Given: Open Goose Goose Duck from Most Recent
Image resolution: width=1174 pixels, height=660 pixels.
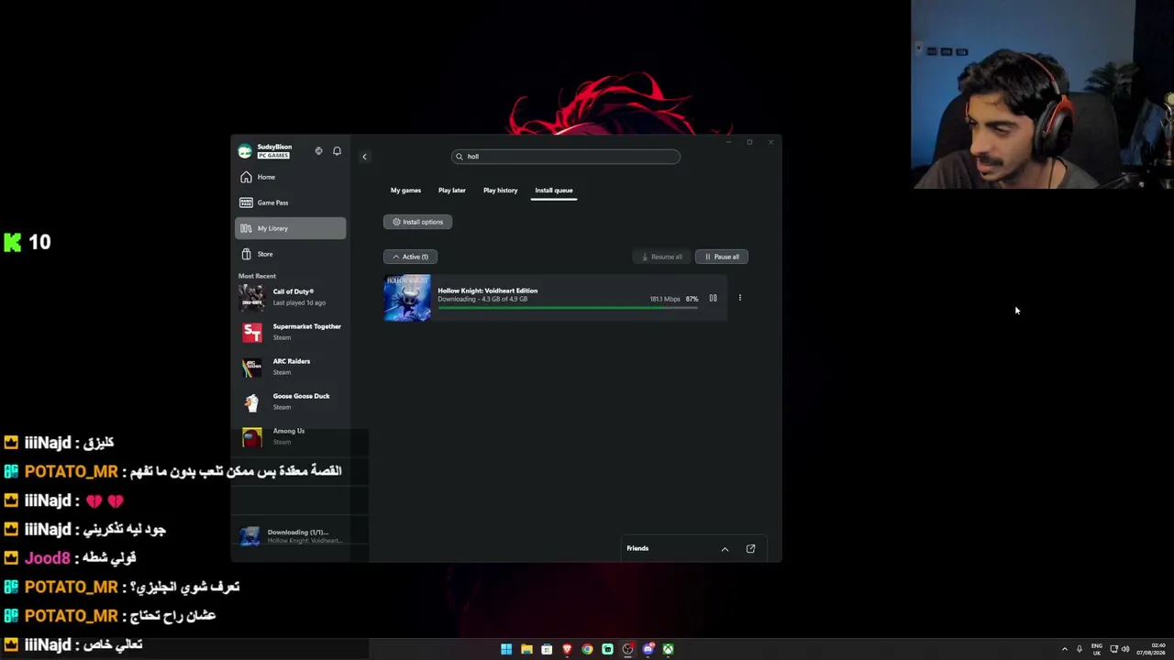Looking at the screenshot, I should (291, 401).
